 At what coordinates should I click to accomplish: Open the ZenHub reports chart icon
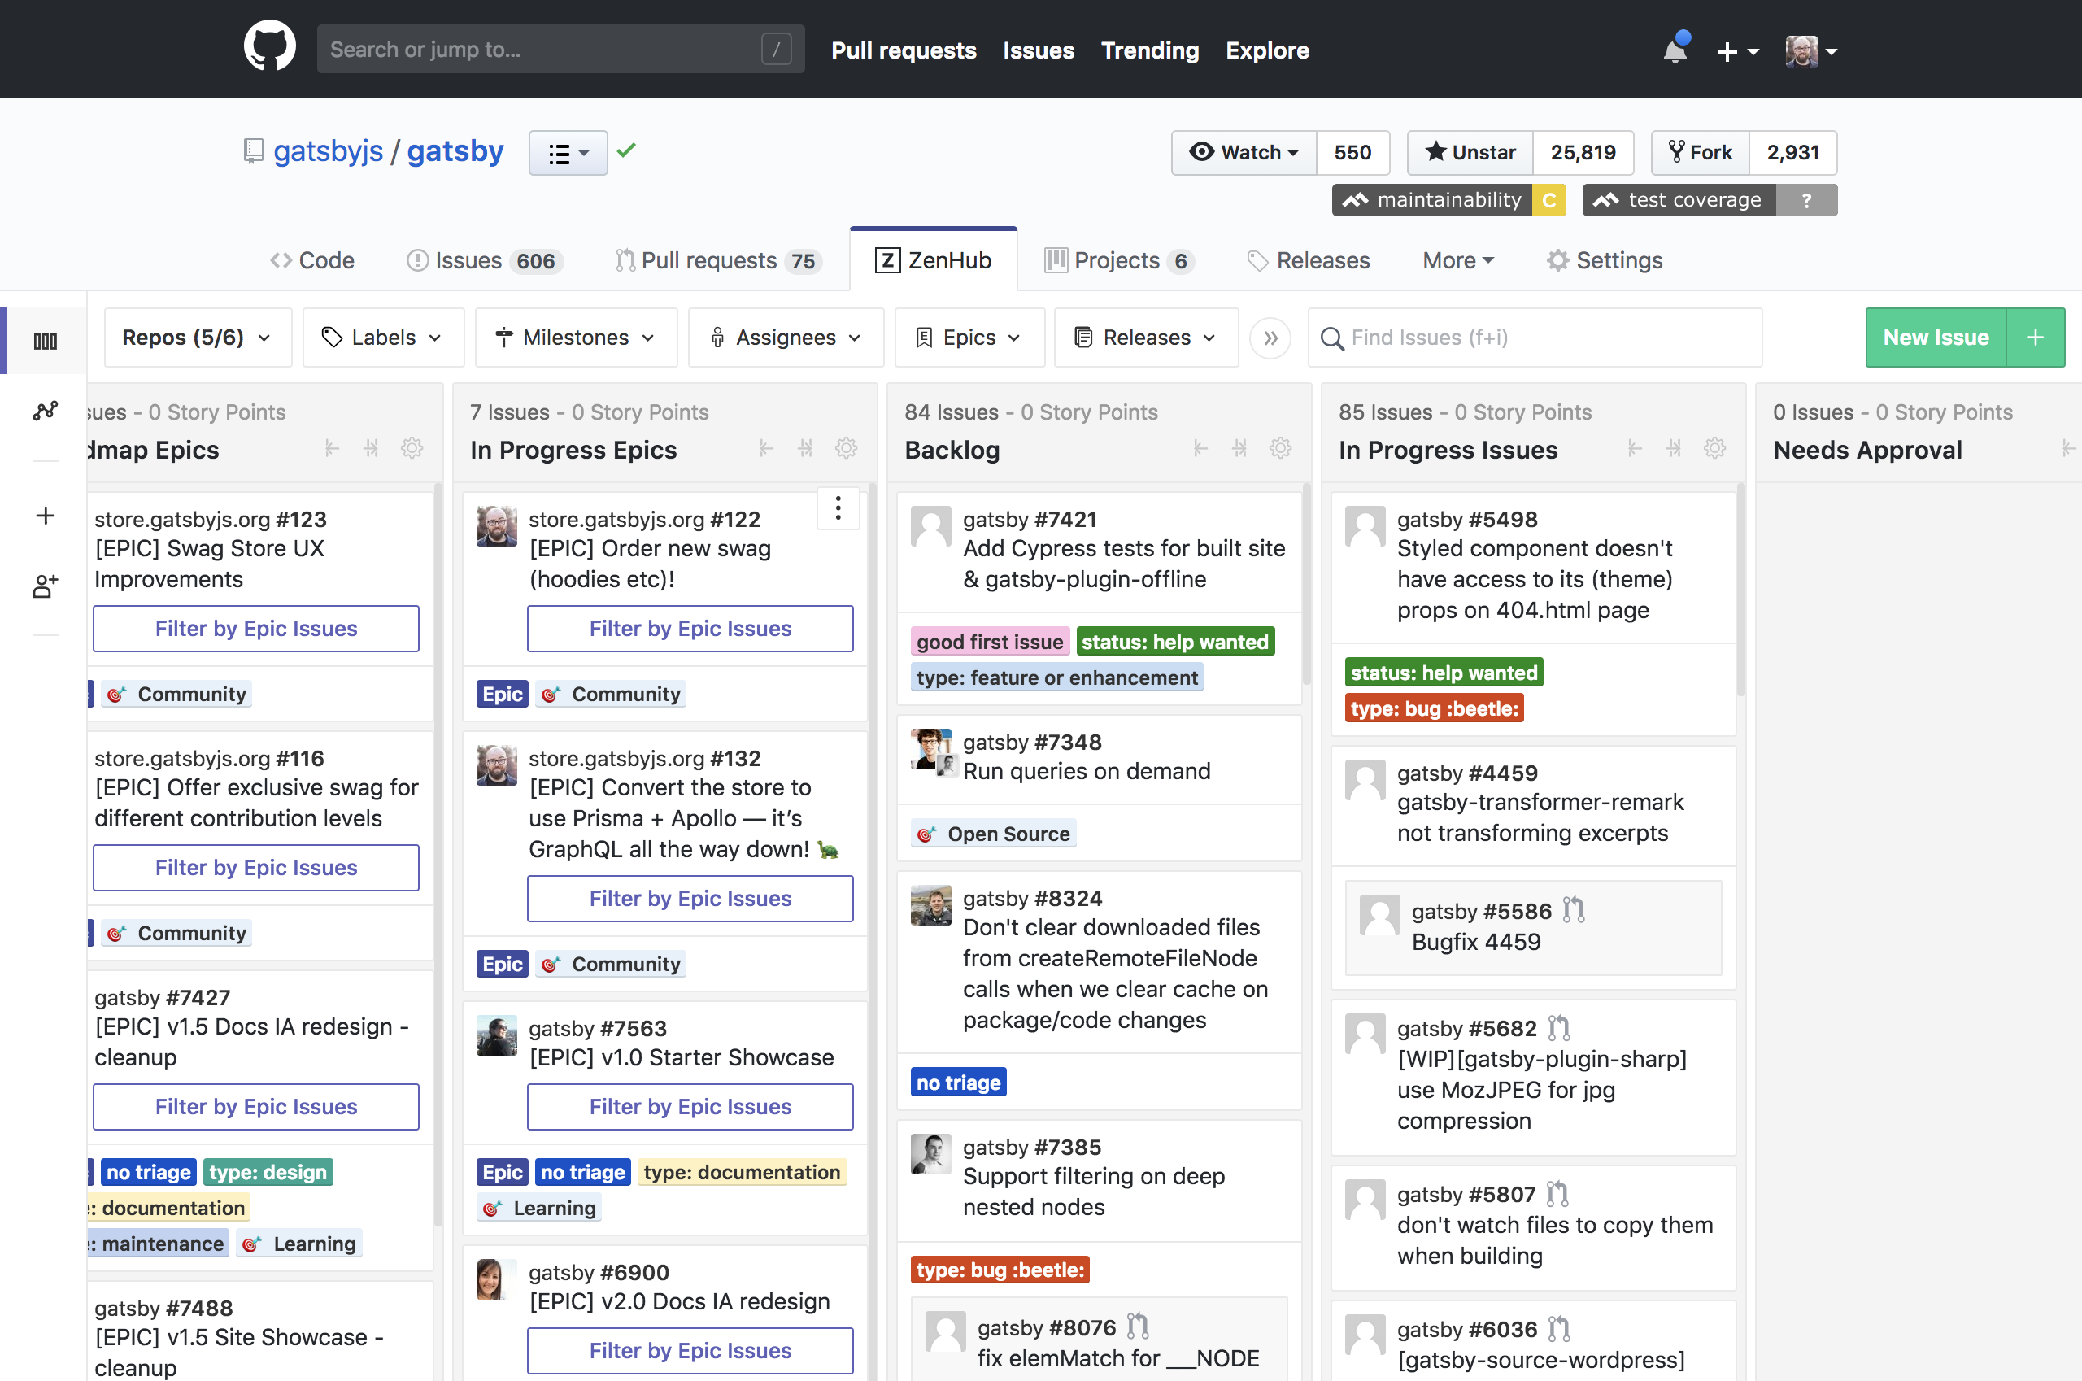coord(45,411)
